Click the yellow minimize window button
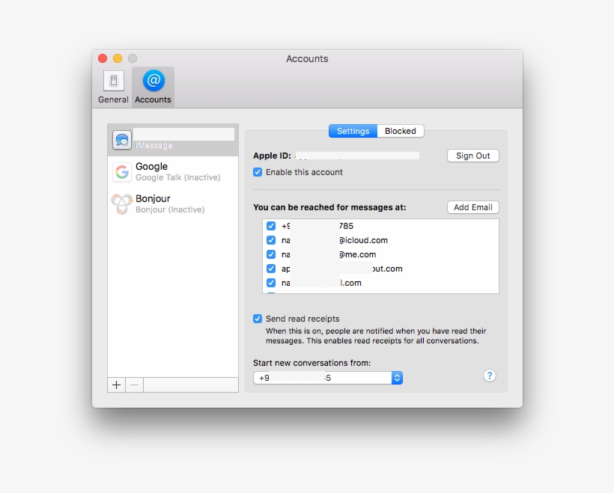Screen dimensions: 614x493 118,58
